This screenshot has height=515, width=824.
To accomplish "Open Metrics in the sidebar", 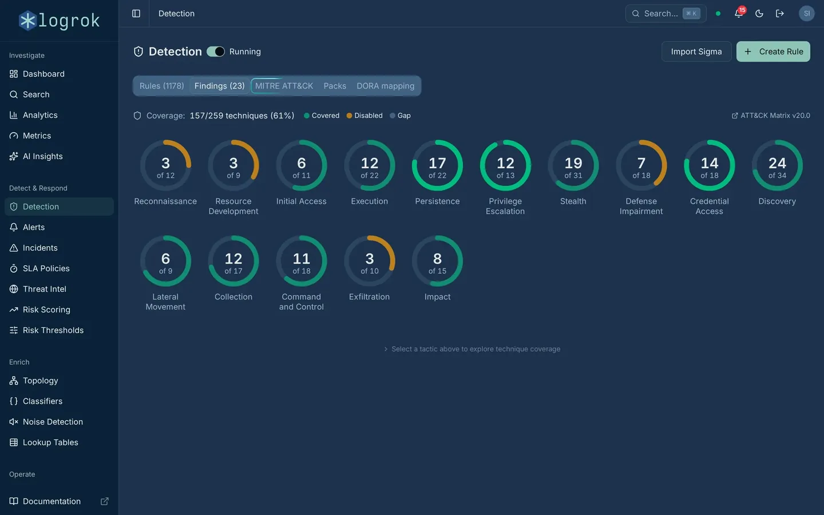I will (59, 136).
